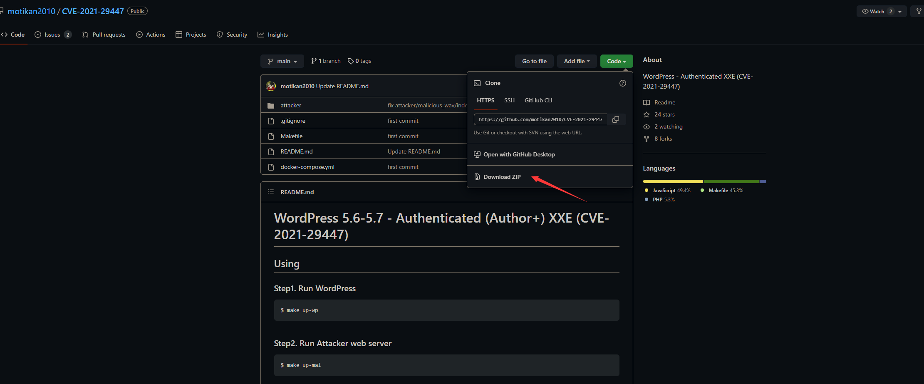View the 2 watching link

tap(669, 126)
